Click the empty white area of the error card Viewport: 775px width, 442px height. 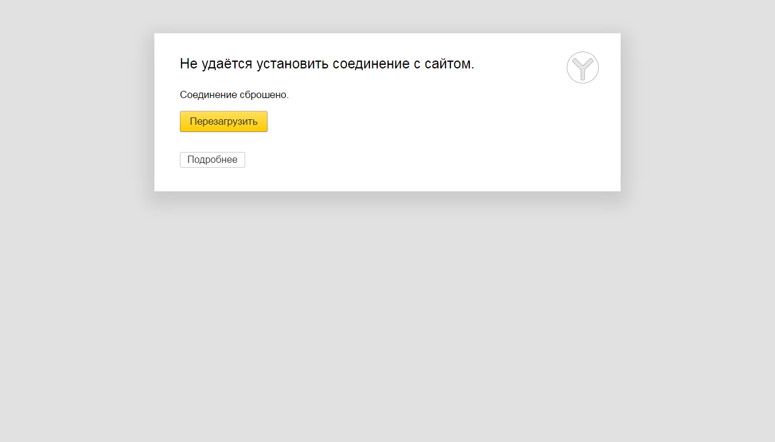pyautogui.click(x=424, y=139)
